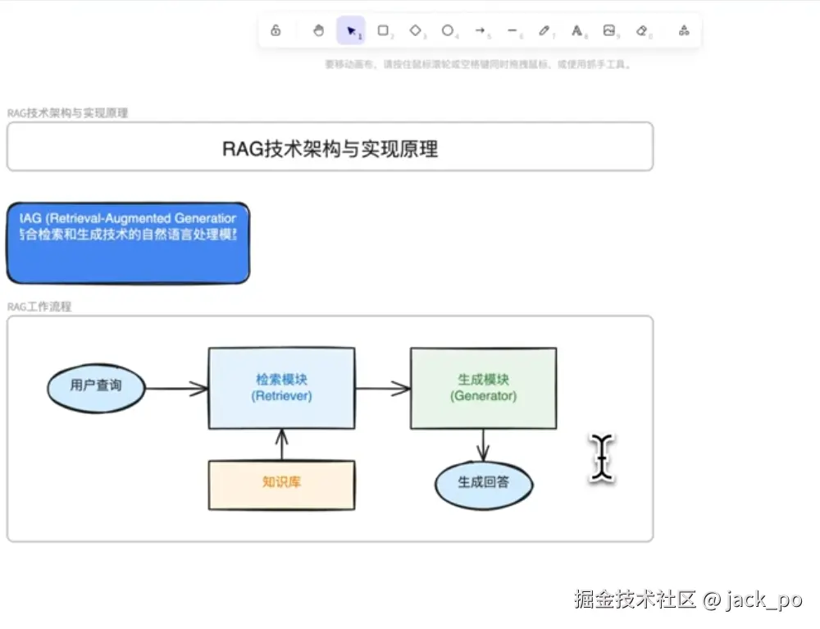
Task: Select the 知识库 orange rectangle
Action: point(281,485)
